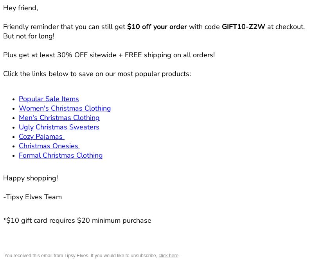Click the bullet beside Formal Christmas Clothing
This screenshot has width=313, height=260.
click(14, 156)
